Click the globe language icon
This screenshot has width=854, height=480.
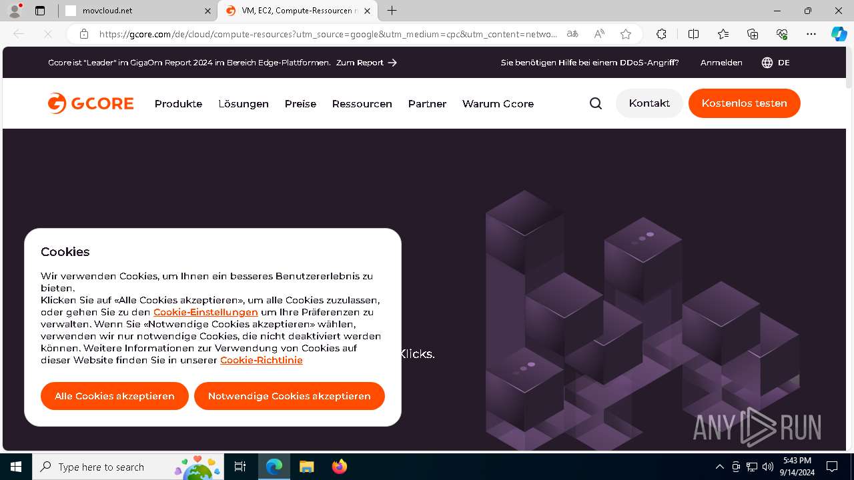[x=767, y=63]
